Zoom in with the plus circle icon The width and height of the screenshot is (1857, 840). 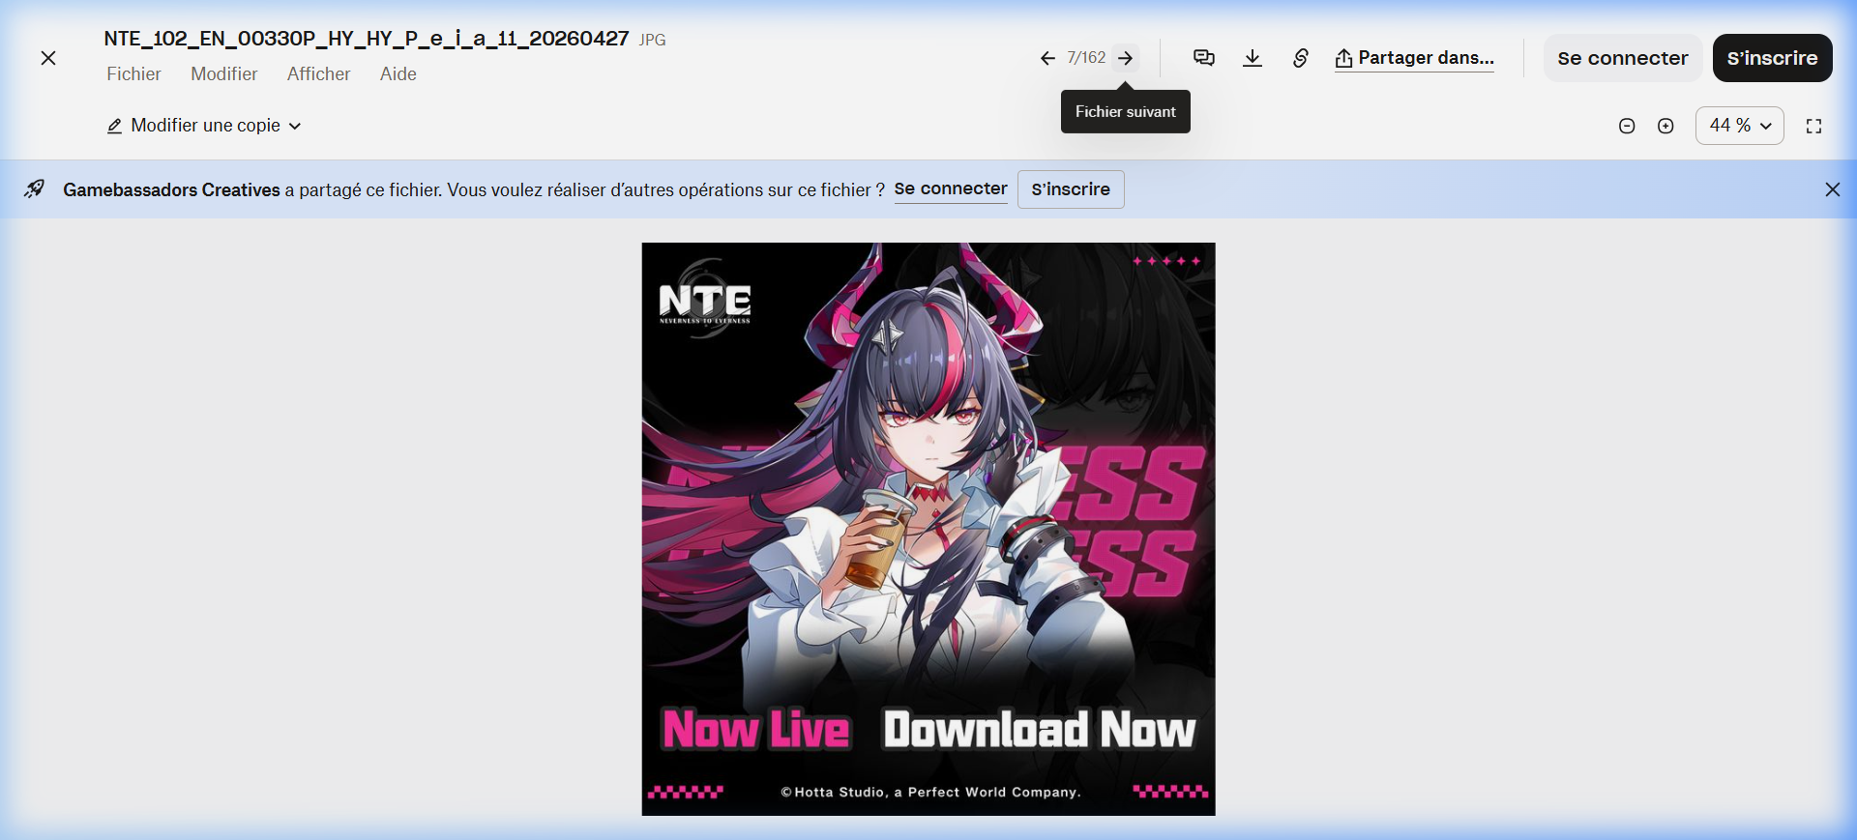tap(1665, 126)
